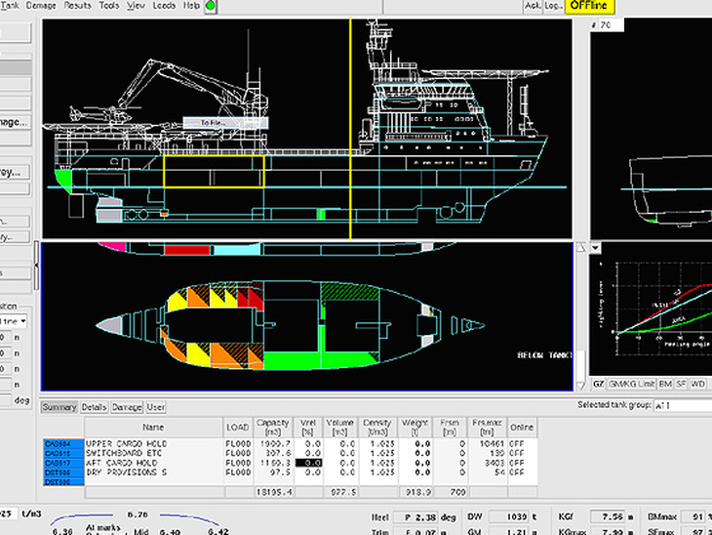Click the Heel value field P 2.38
The height and width of the screenshot is (535, 712).
coord(415,517)
